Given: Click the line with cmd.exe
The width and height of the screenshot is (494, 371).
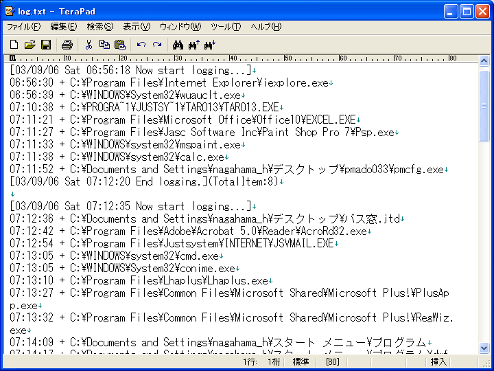Looking at the screenshot, I should (116, 256).
